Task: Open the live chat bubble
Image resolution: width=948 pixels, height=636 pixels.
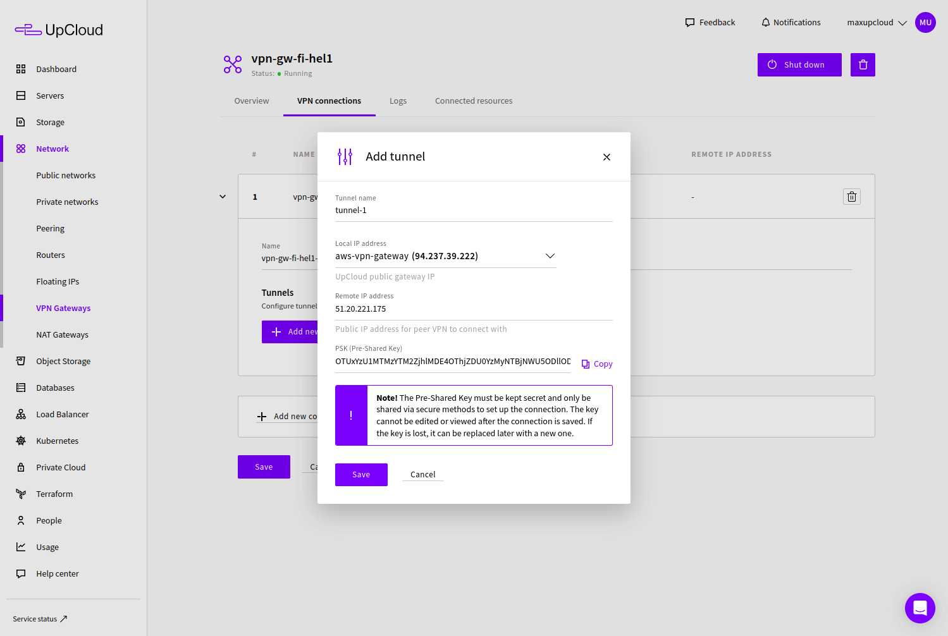Action: click(x=920, y=608)
